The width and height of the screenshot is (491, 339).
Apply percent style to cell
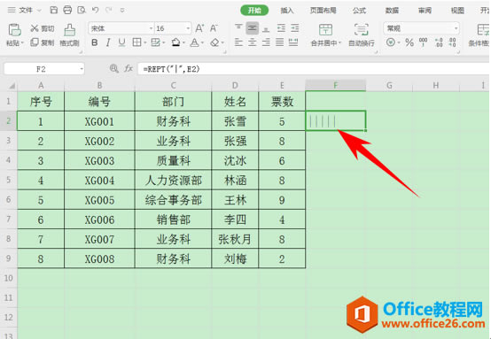coord(409,42)
